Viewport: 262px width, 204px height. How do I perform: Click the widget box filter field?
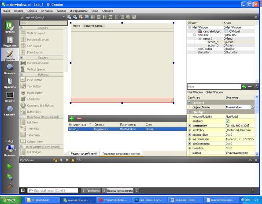point(44,23)
